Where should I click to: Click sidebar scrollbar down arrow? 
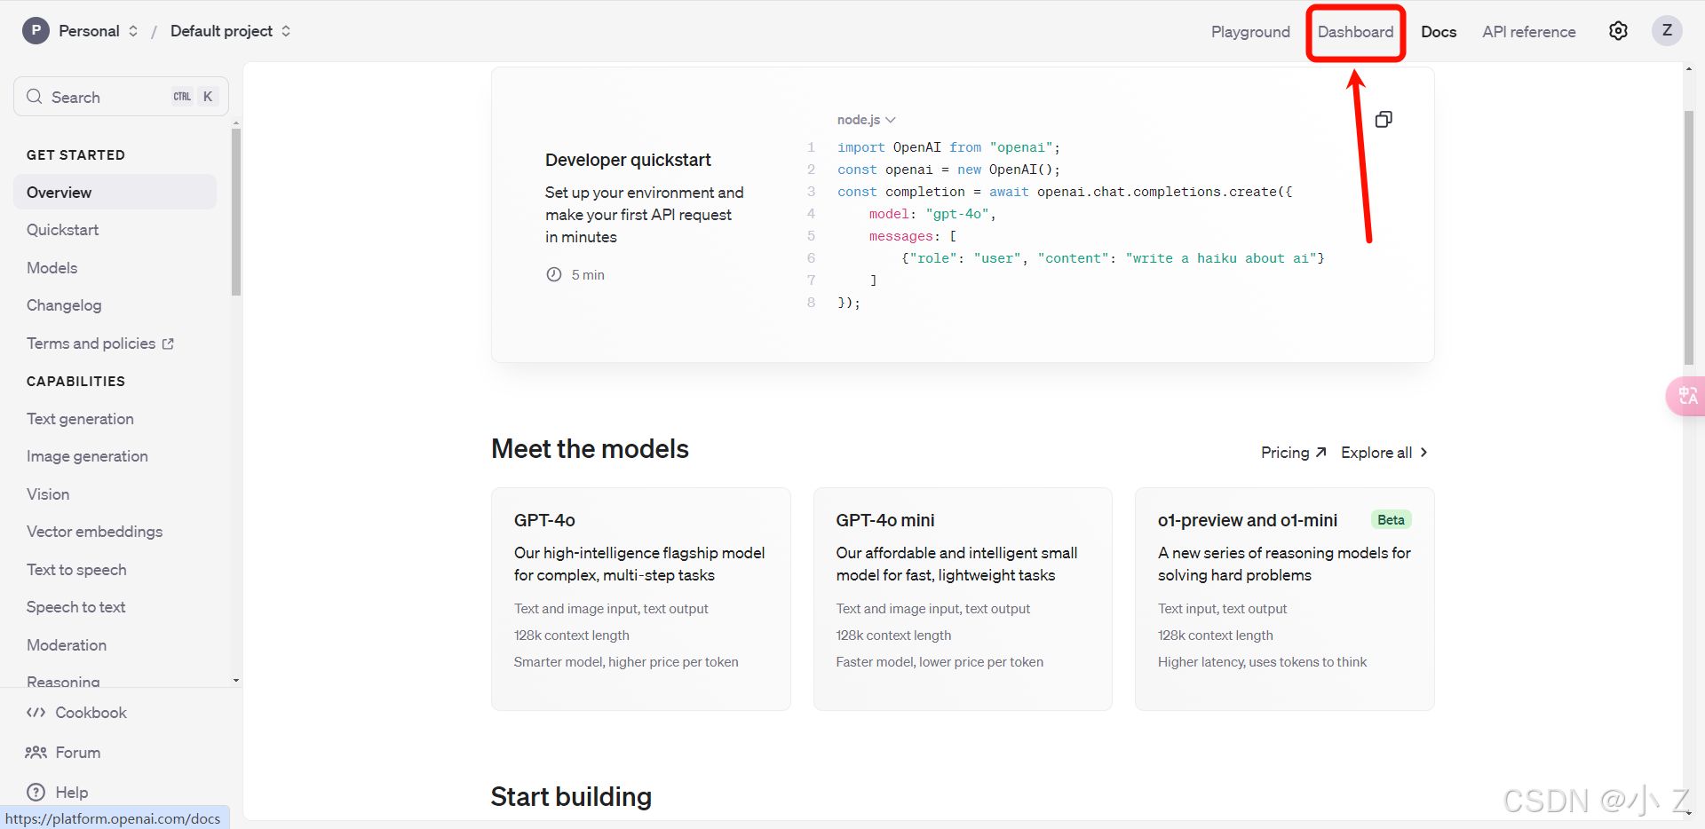tap(236, 681)
